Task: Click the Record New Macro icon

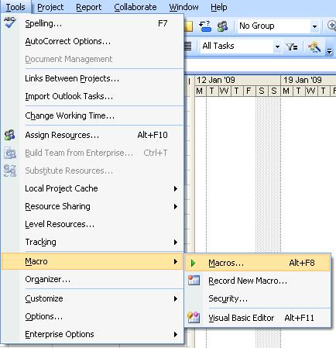Action: pos(194,281)
